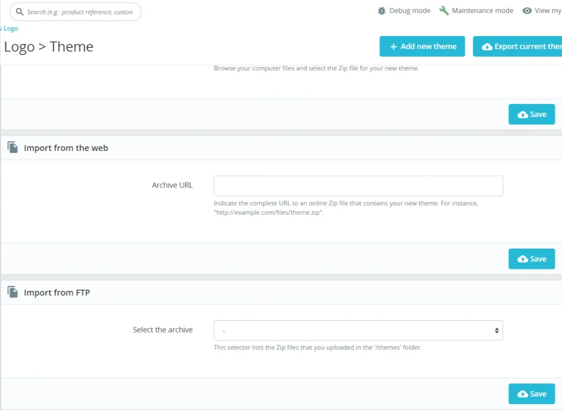This screenshot has height=410, width=562.
Task: Focus the Archive URL text field
Action: (358, 186)
